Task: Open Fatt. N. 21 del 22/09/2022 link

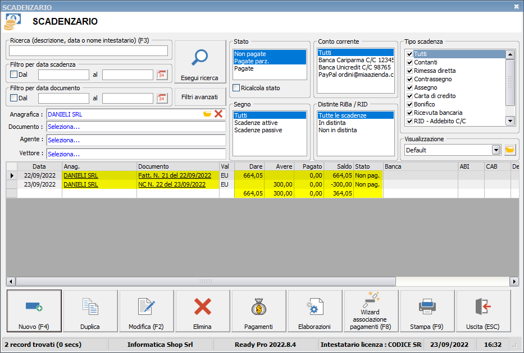Action: 175,175
